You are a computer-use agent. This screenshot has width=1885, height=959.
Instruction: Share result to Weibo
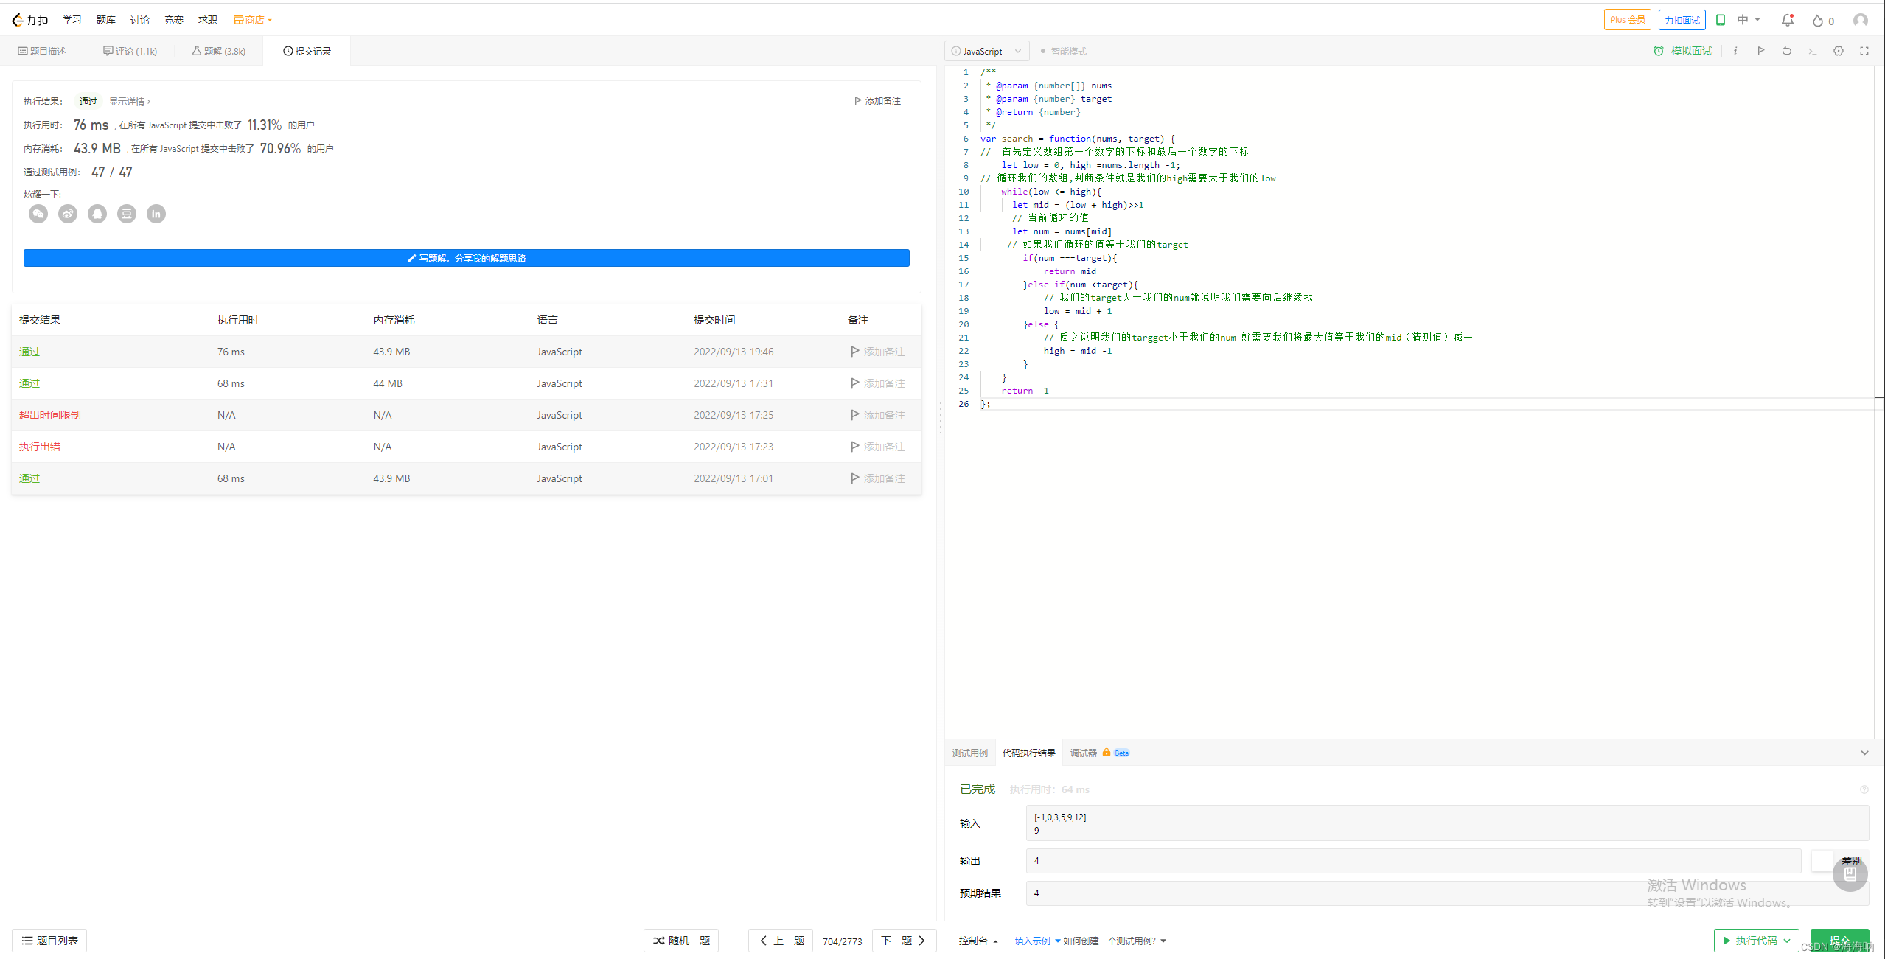[x=68, y=214]
